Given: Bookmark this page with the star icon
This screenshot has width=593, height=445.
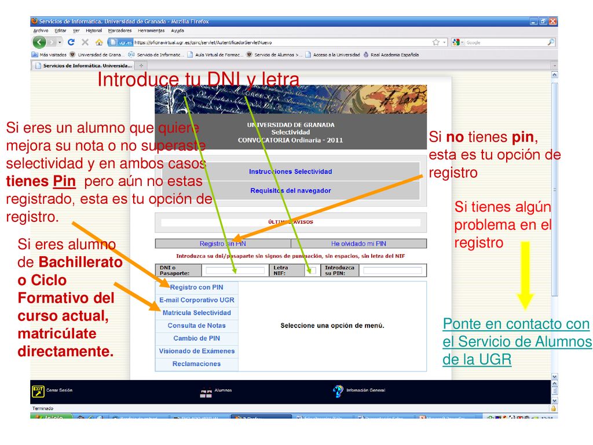Looking at the screenshot, I should point(436,42).
